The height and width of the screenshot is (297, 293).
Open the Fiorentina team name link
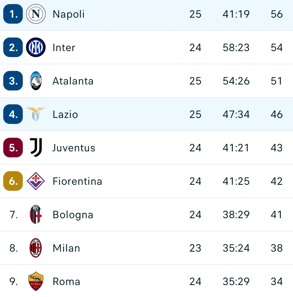tap(77, 181)
